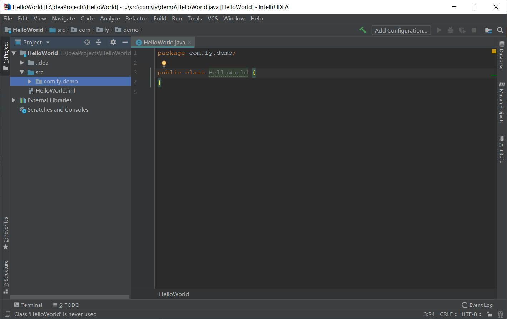Click the Add Configuration... button
The image size is (507, 319).
point(401,30)
